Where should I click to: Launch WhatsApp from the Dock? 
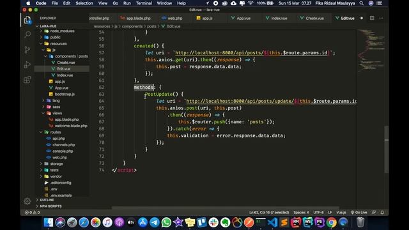pyautogui.click(x=166, y=222)
